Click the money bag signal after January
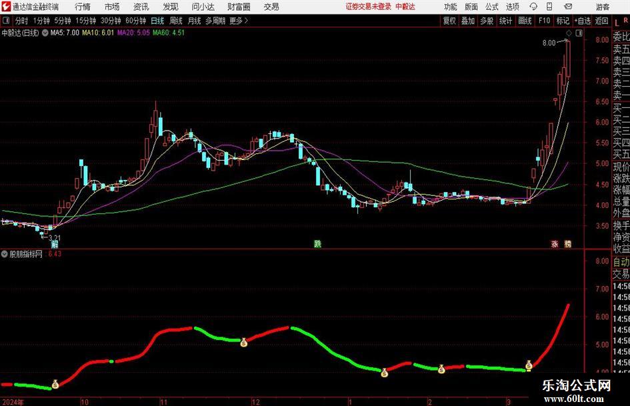 click(x=385, y=373)
